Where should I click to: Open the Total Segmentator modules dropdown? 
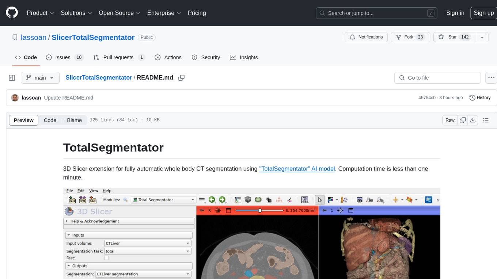click(163, 200)
